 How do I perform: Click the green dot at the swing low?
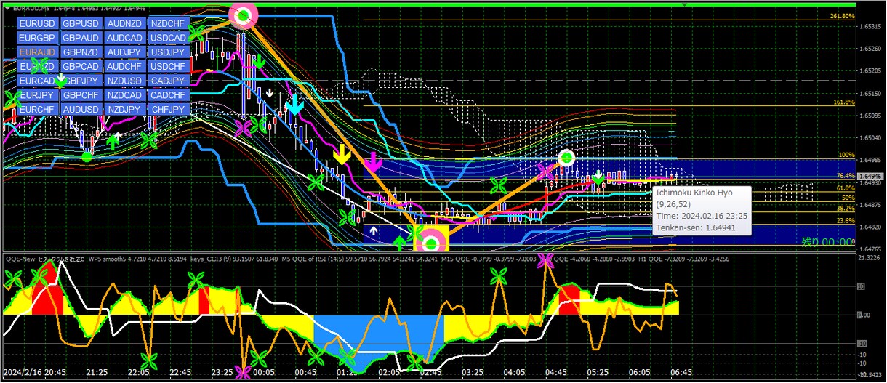pyautogui.click(x=87, y=157)
